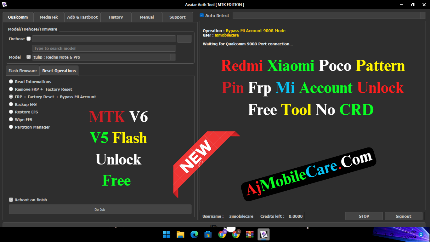Select the Restore EFS radio option
This screenshot has width=430, height=242.
coord(11,112)
